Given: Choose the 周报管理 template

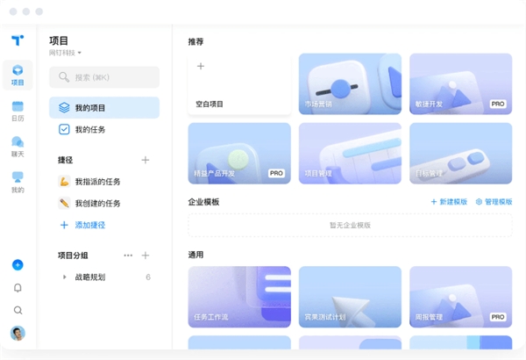Looking at the screenshot, I should pyautogui.click(x=461, y=297).
